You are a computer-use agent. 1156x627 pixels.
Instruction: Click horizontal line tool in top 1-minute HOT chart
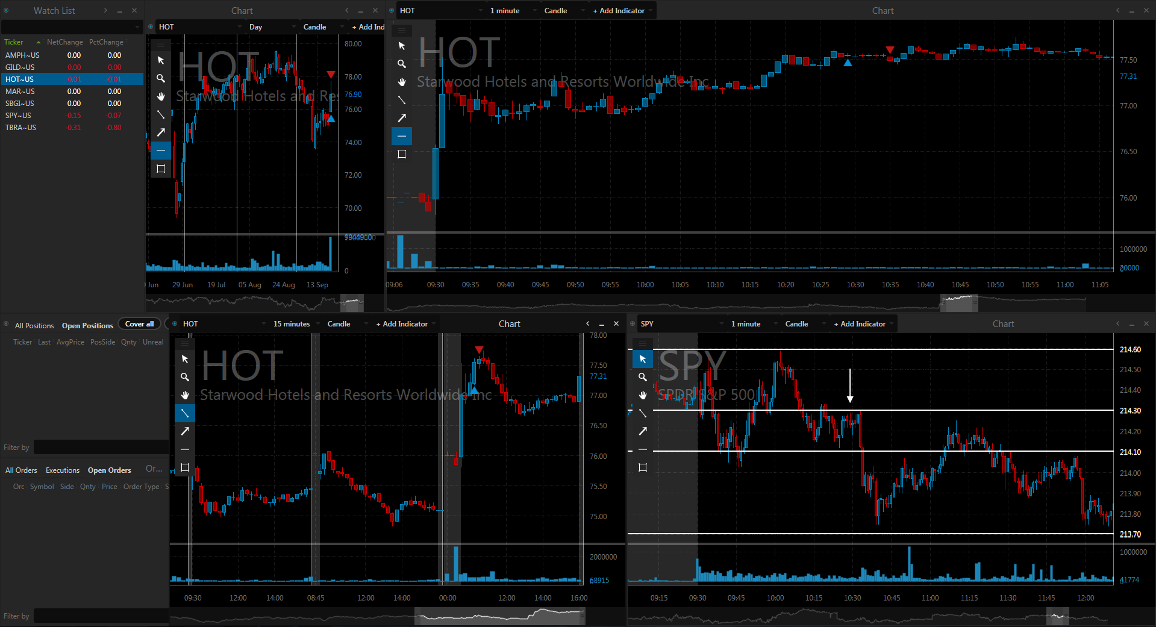(402, 136)
